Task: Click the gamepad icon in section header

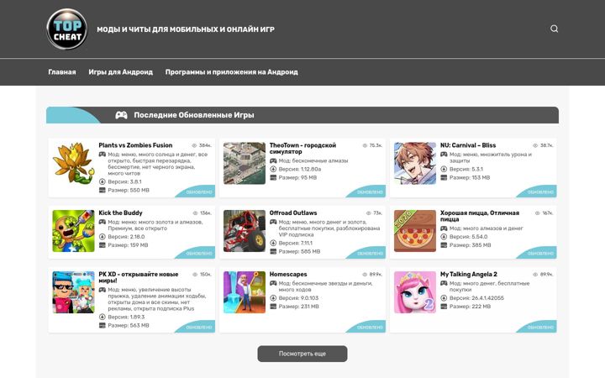Action: click(121, 115)
